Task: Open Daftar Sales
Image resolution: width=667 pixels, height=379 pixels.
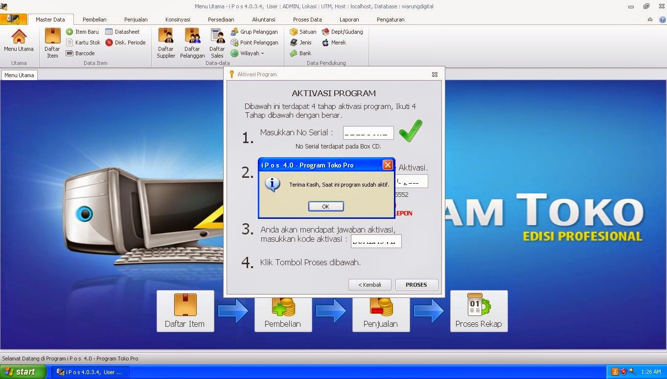Action: [x=217, y=43]
